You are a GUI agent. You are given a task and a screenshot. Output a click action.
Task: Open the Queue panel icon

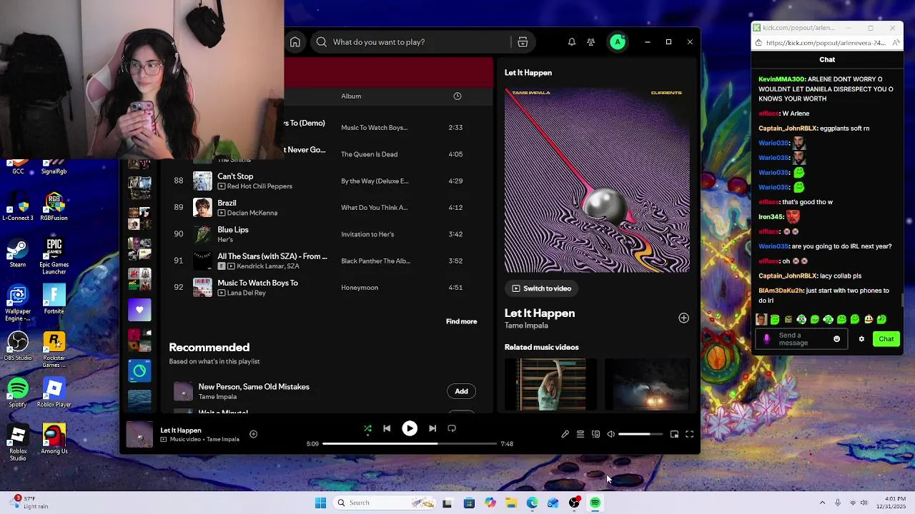(x=580, y=434)
